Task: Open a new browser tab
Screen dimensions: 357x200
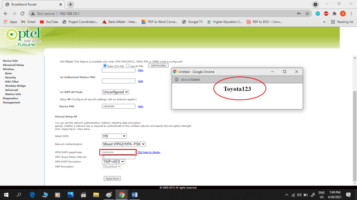Action: (70, 4)
